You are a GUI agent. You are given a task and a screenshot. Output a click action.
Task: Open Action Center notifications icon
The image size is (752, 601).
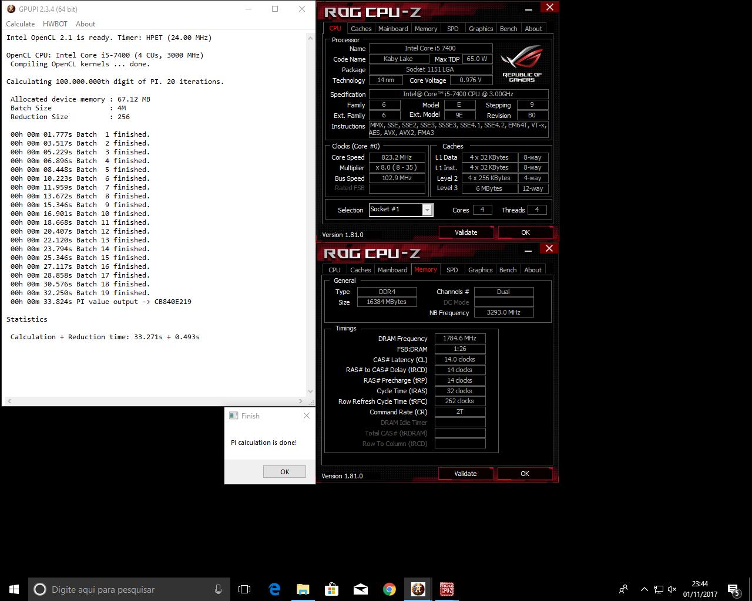click(734, 589)
